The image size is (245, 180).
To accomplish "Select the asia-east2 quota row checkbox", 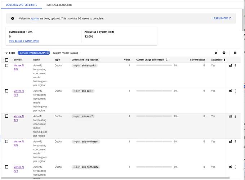I will pos(7,116).
